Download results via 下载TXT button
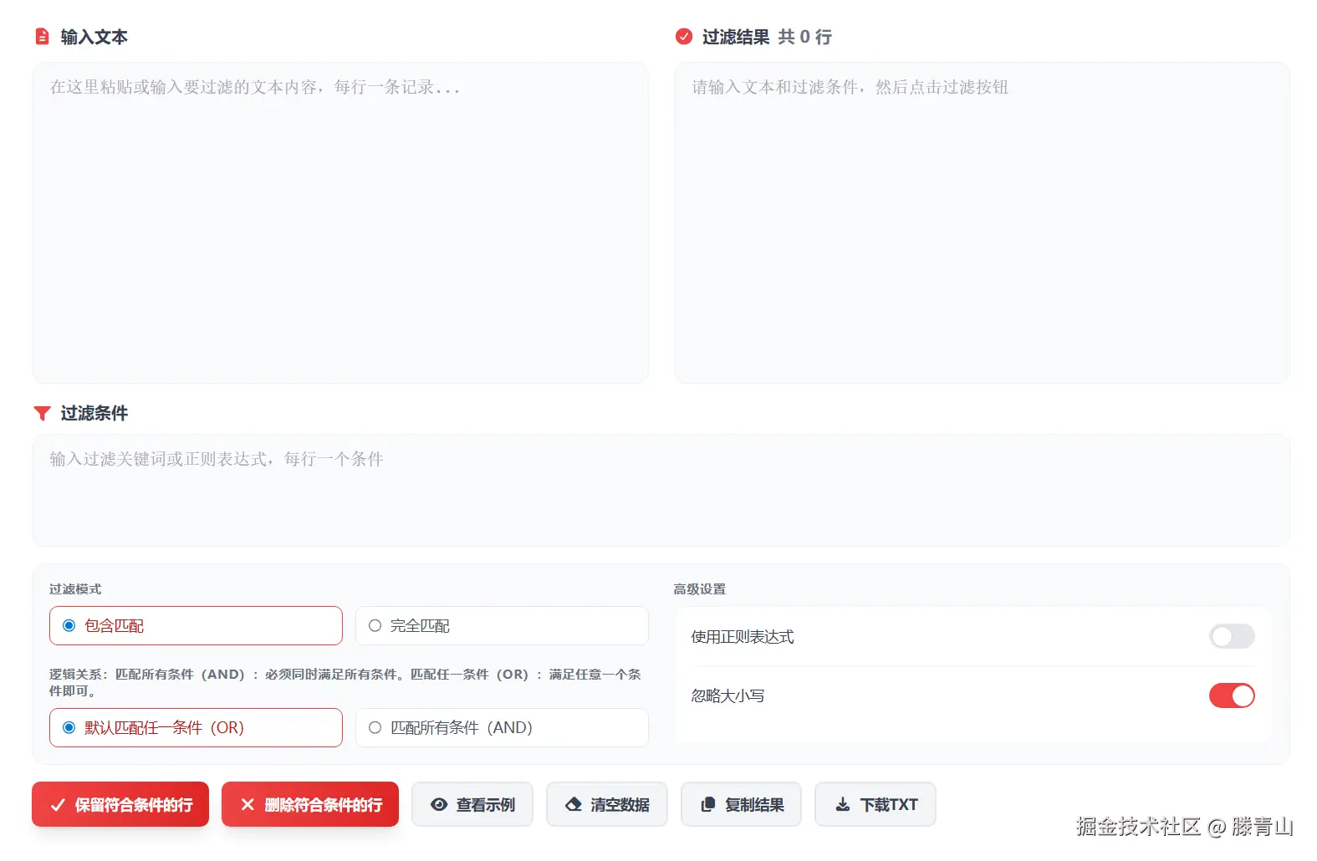1317x861 pixels. point(875,804)
